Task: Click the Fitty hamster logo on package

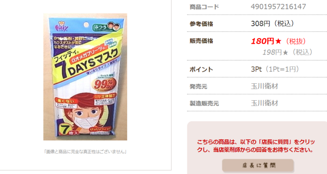Action: pos(62,26)
